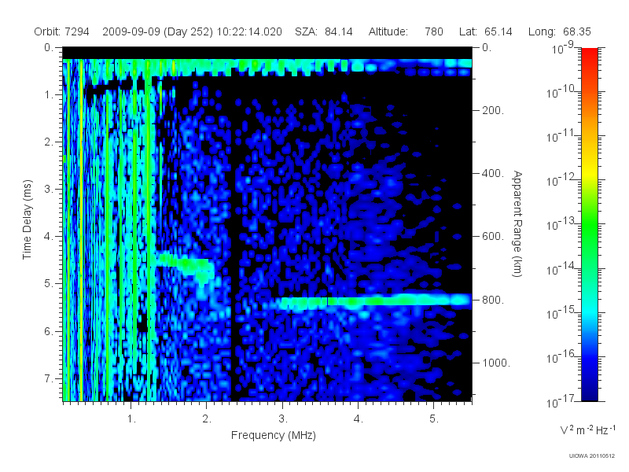
Task: Click the 1. frequency tick label
Action: [x=131, y=419]
